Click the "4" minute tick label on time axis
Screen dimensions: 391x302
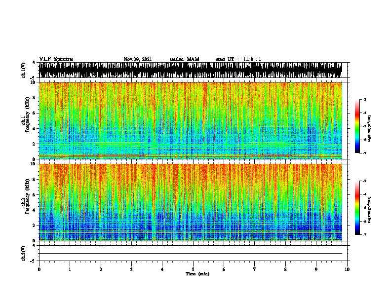(x=162, y=269)
